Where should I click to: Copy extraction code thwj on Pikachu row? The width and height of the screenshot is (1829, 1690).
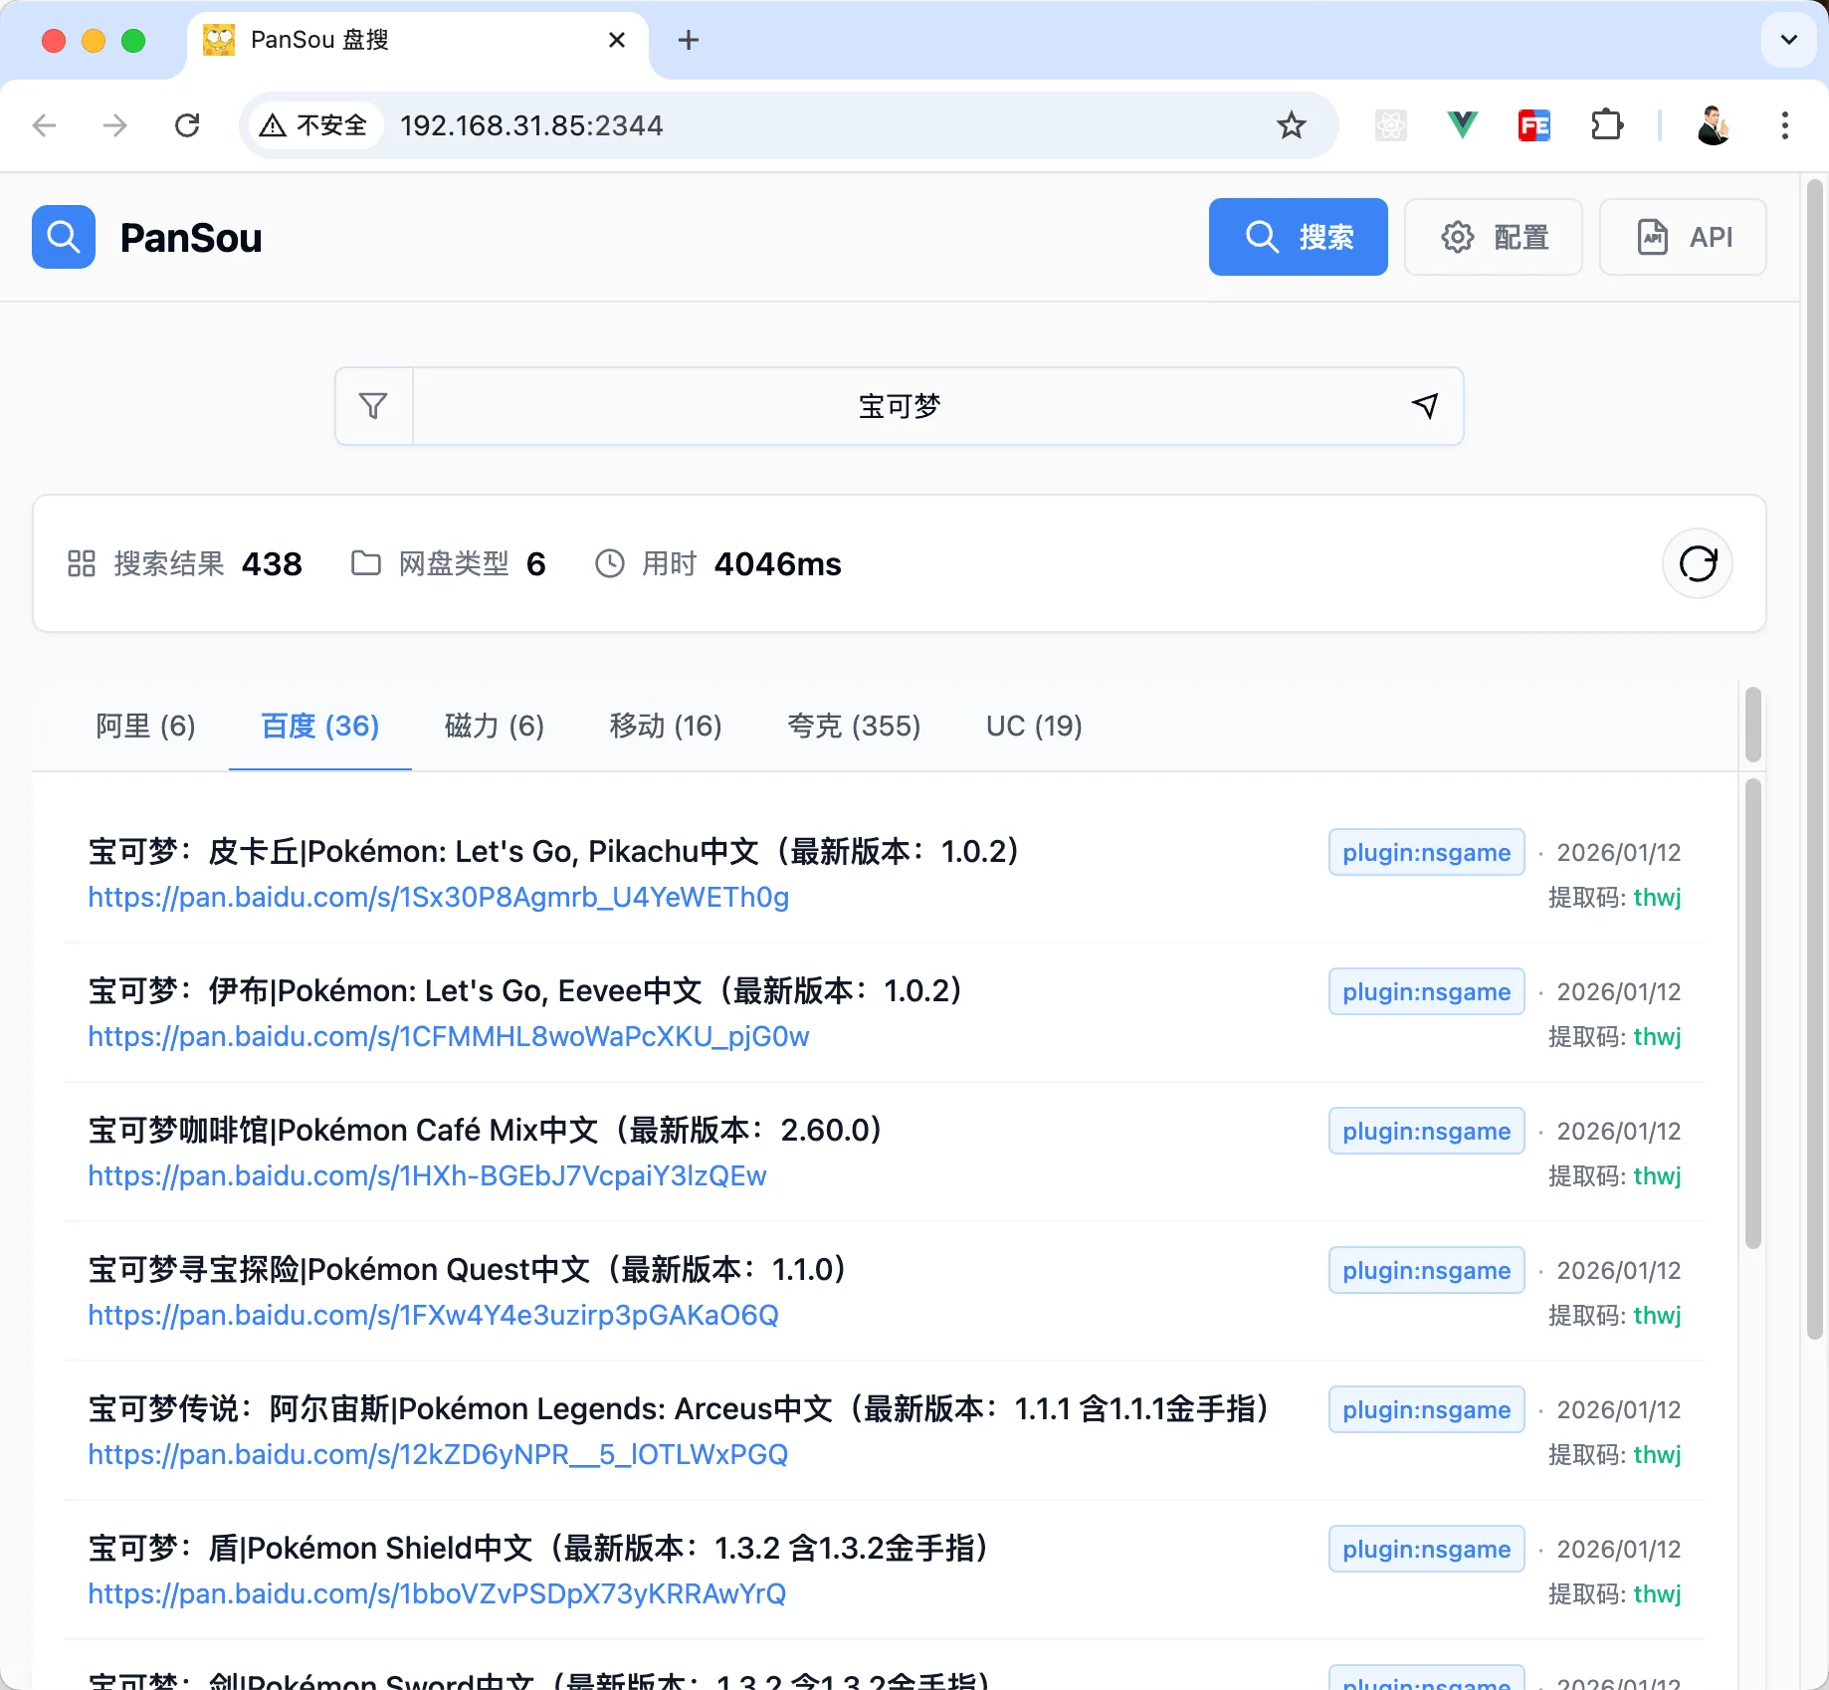tap(1657, 898)
